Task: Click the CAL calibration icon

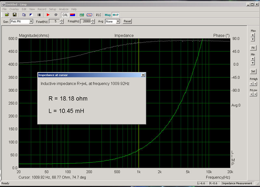Action: pos(65,15)
